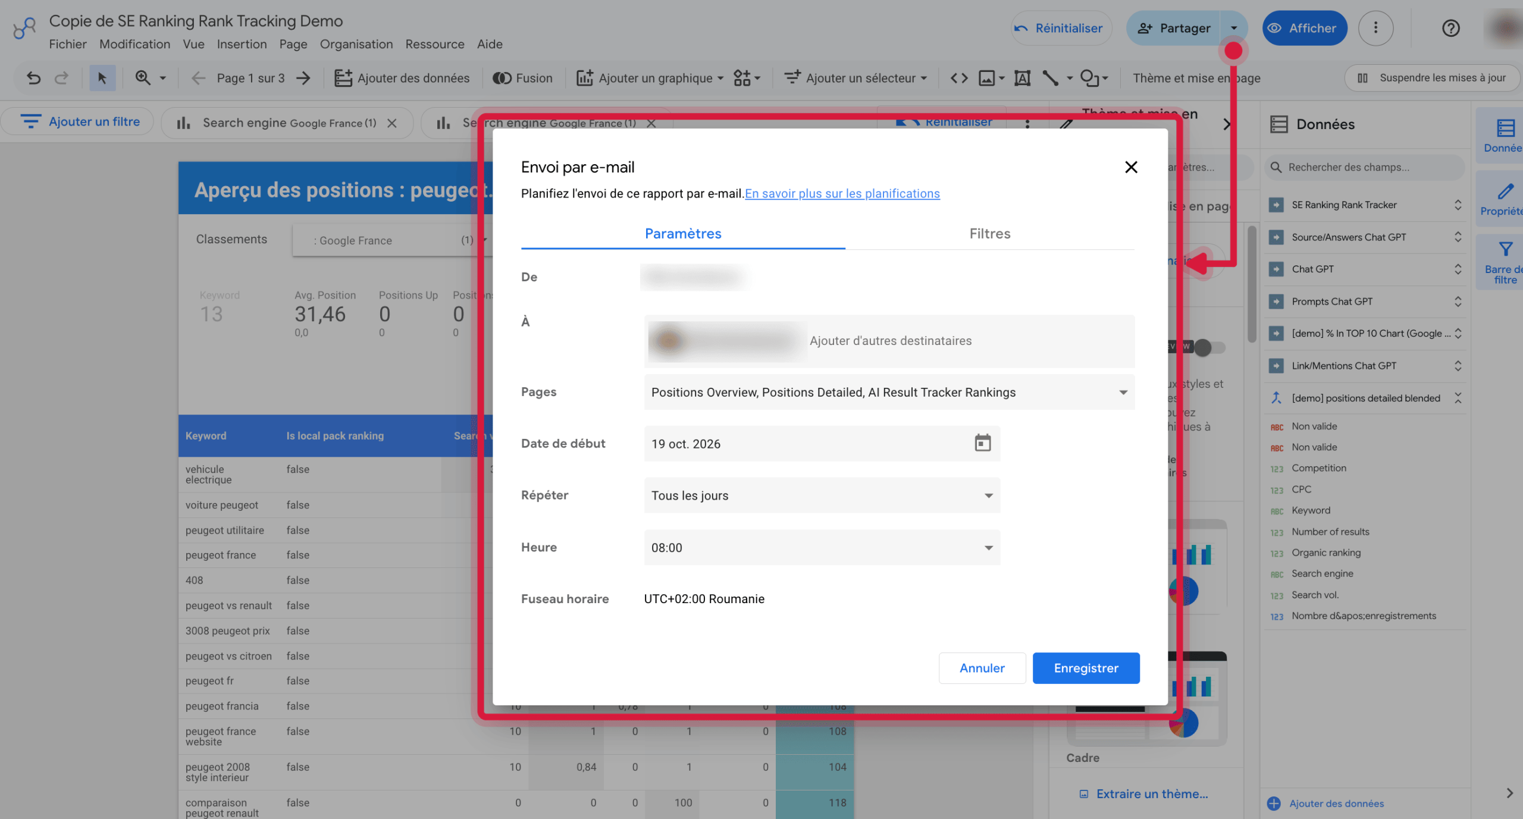This screenshot has width=1523, height=819.
Task: Expand Link/Mentions Chat GPT data source
Action: click(x=1458, y=366)
